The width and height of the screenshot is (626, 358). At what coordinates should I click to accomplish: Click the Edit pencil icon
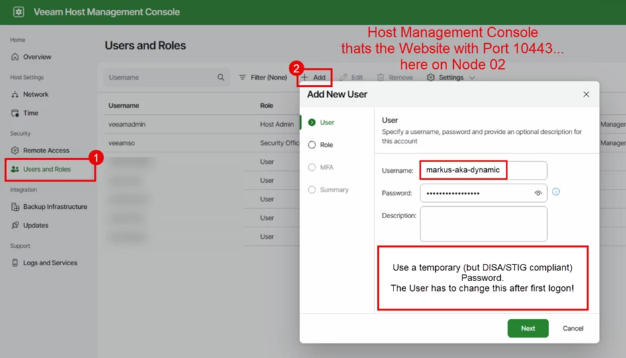click(x=343, y=77)
